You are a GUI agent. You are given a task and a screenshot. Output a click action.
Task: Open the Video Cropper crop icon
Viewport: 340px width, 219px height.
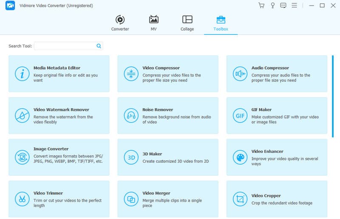click(239, 199)
